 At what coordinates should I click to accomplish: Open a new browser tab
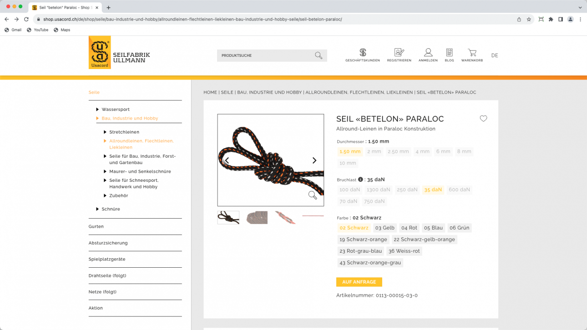[108, 7]
